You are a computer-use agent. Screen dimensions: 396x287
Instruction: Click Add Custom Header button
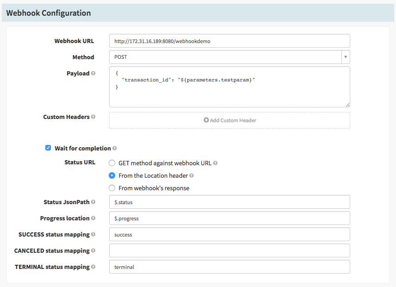(229, 120)
